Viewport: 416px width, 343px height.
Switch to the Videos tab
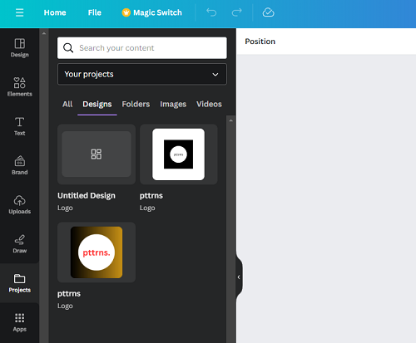pyautogui.click(x=209, y=104)
